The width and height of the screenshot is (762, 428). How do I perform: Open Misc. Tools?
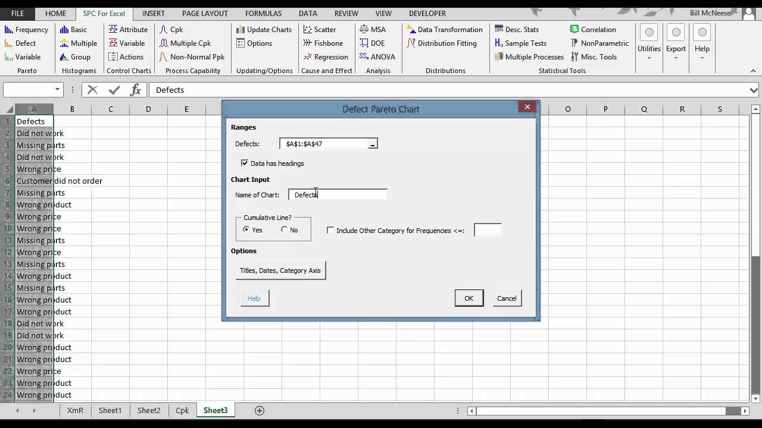(593, 56)
